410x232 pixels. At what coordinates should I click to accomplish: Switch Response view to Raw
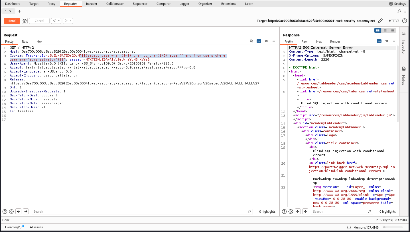point(305,42)
